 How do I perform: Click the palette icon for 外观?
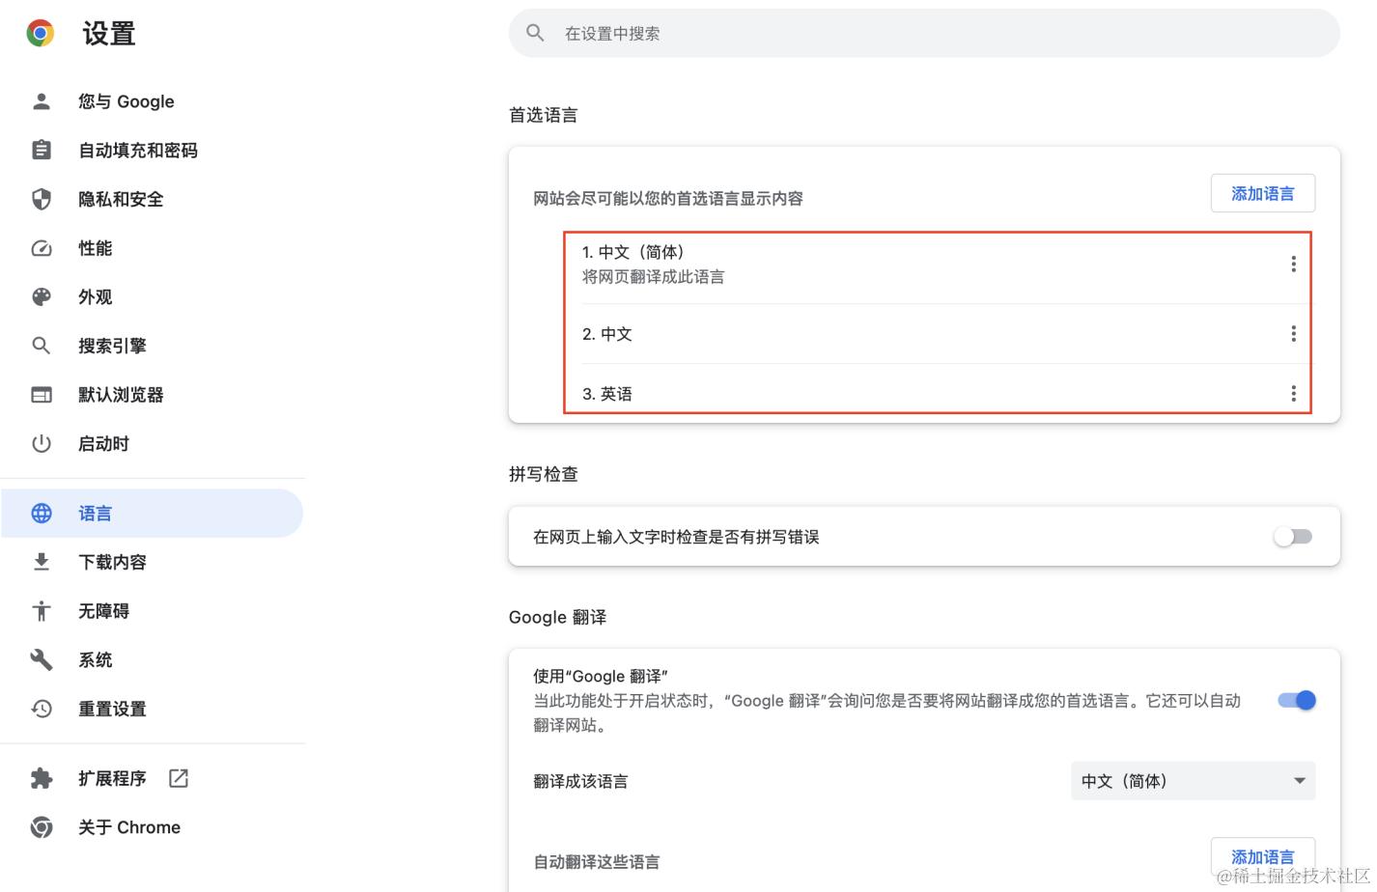(42, 296)
